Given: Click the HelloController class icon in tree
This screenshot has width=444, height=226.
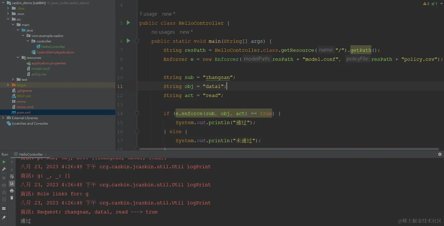Looking at the screenshot, I should point(38,47).
